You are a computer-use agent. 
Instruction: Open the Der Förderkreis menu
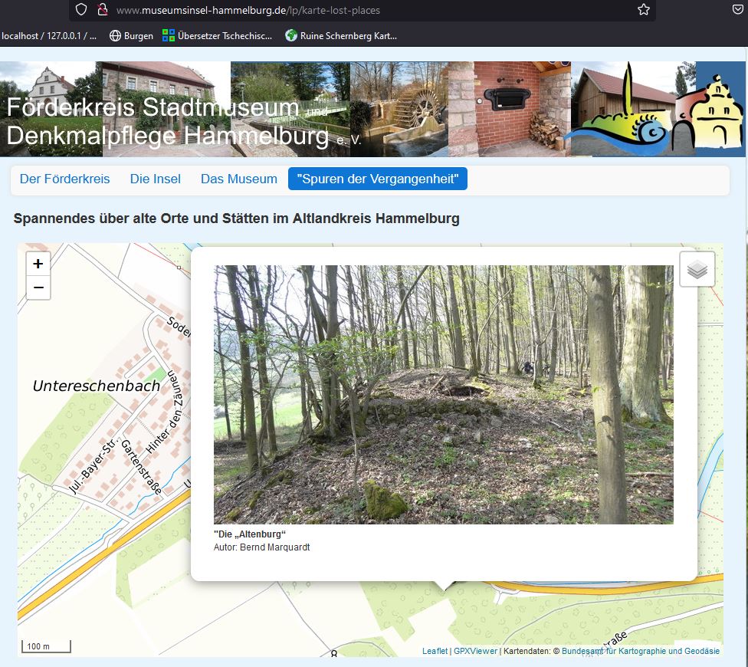click(x=65, y=179)
